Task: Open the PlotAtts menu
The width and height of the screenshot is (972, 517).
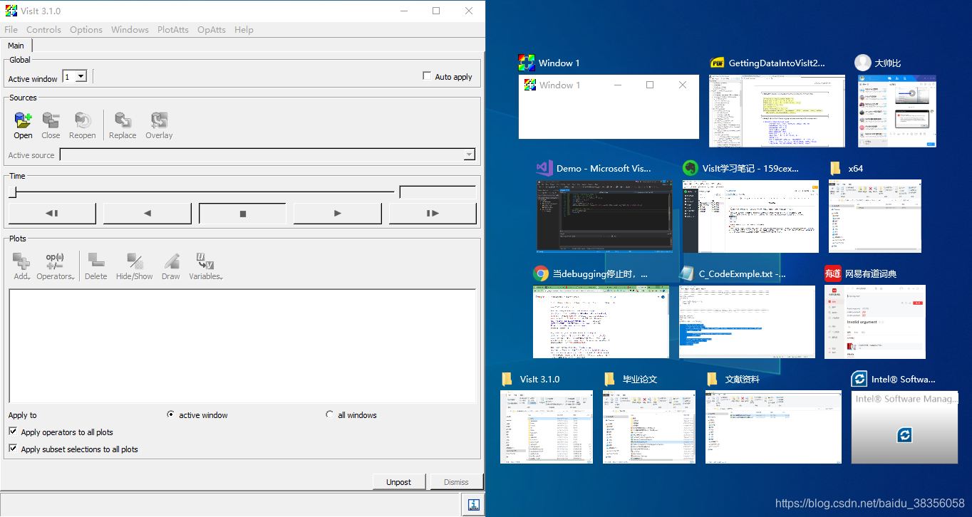Action: (172, 29)
